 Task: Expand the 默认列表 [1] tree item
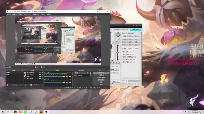point(122,52)
